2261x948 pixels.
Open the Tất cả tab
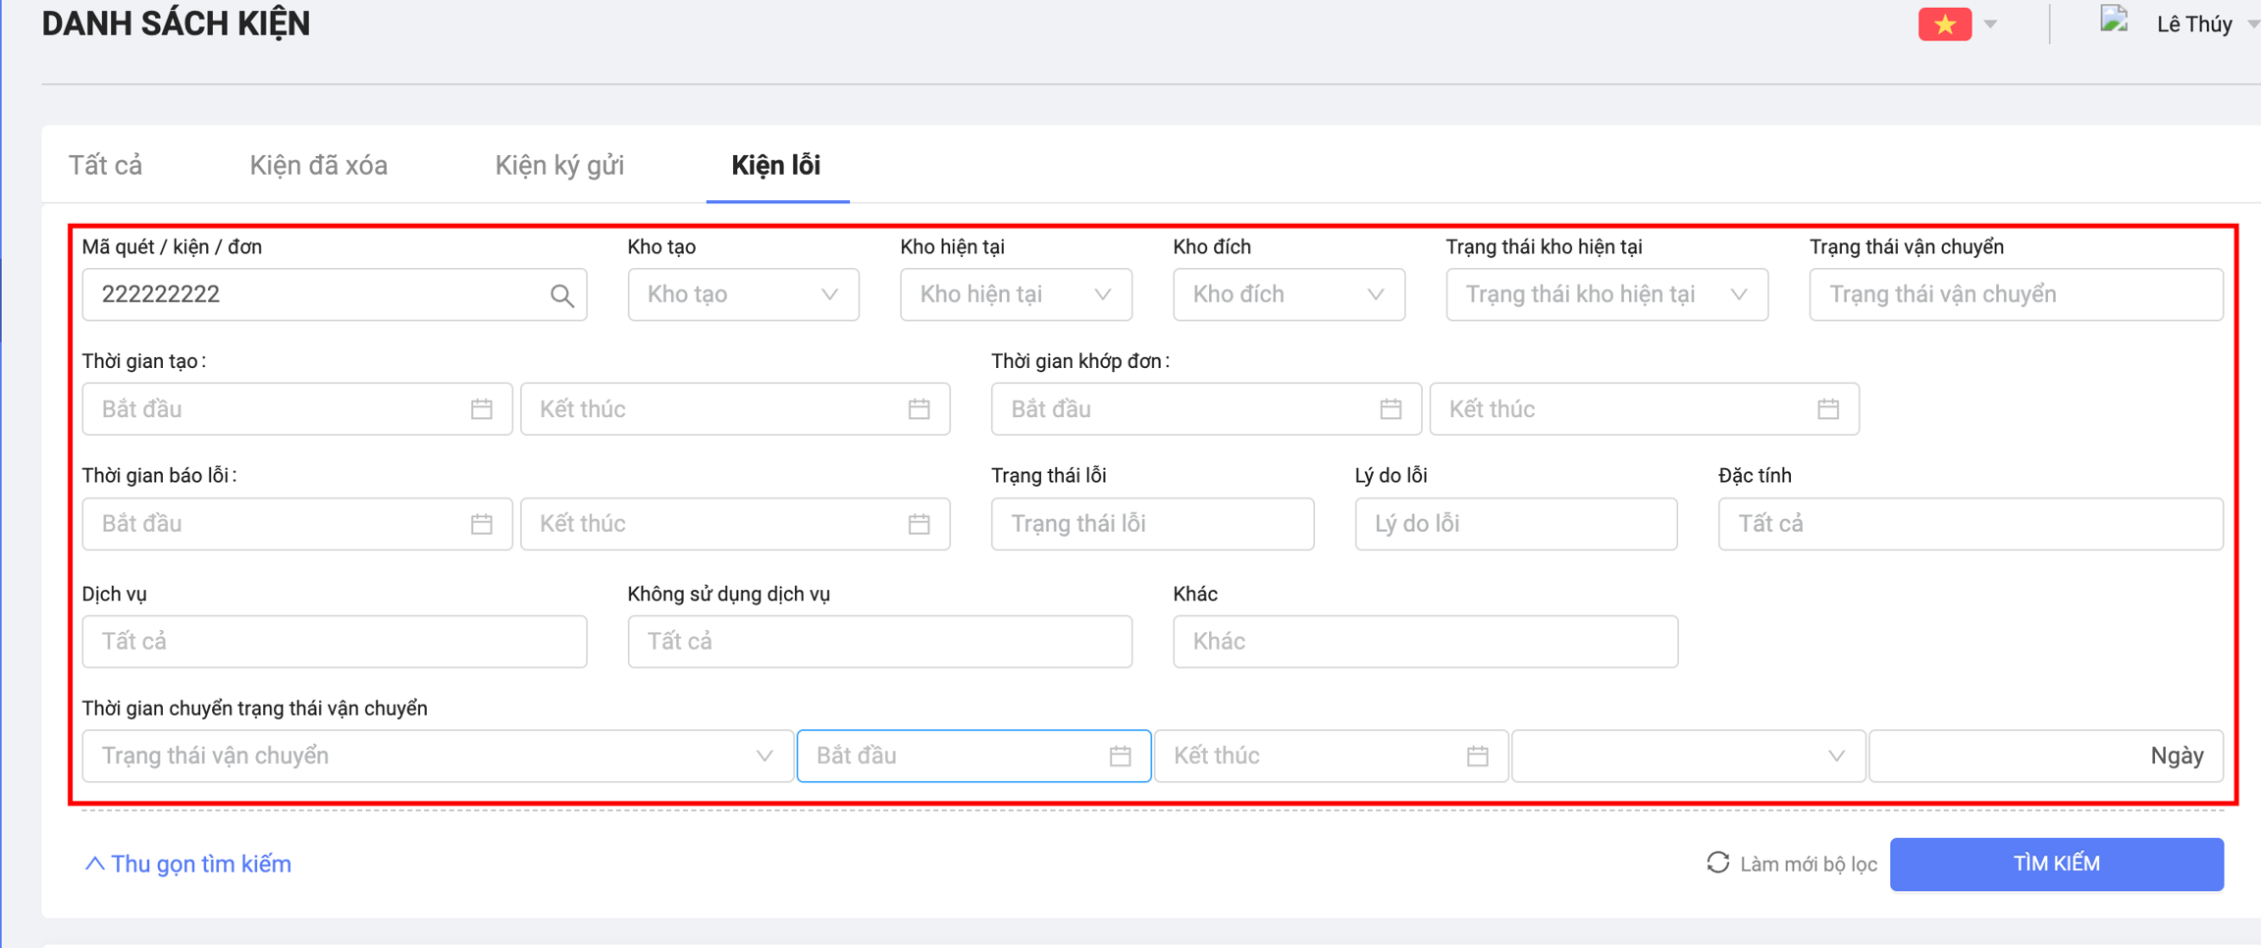(105, 166)
